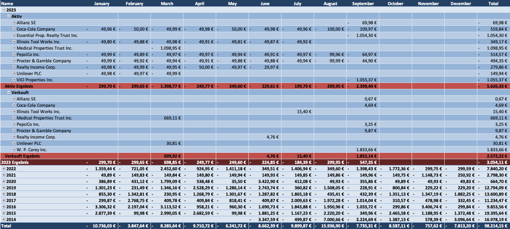
Task: Expand Procter & Gamble Company under Aktiv
Action: click(x=14, y=61)
